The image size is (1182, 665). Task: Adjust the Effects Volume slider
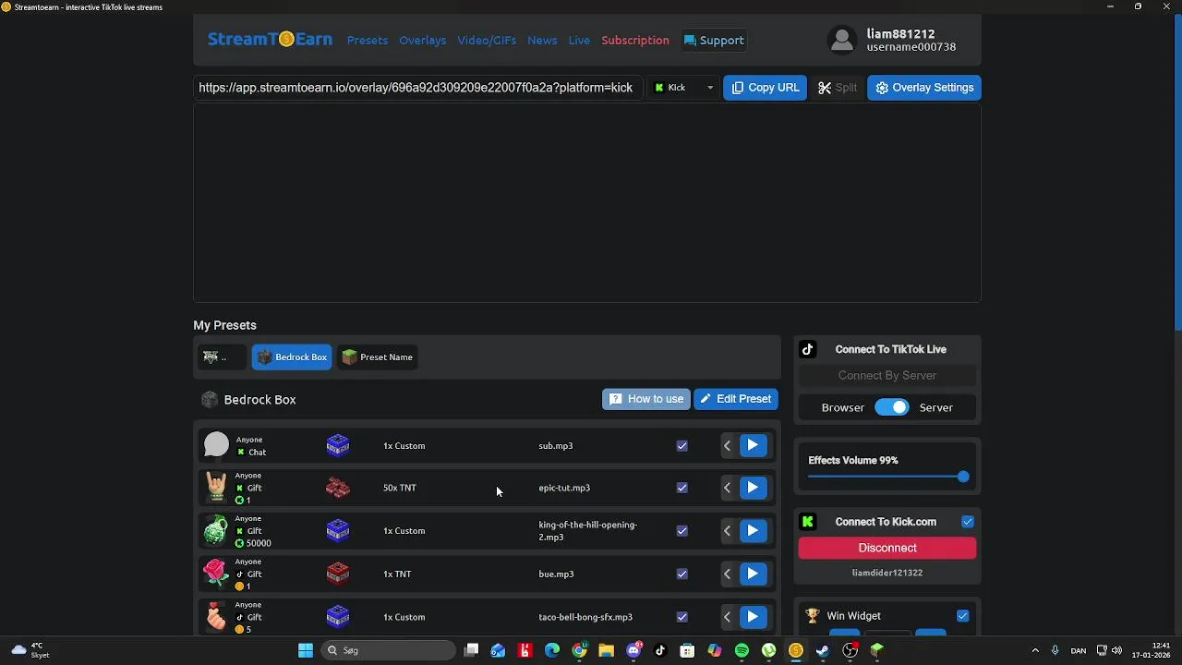[x=887, y=477]
